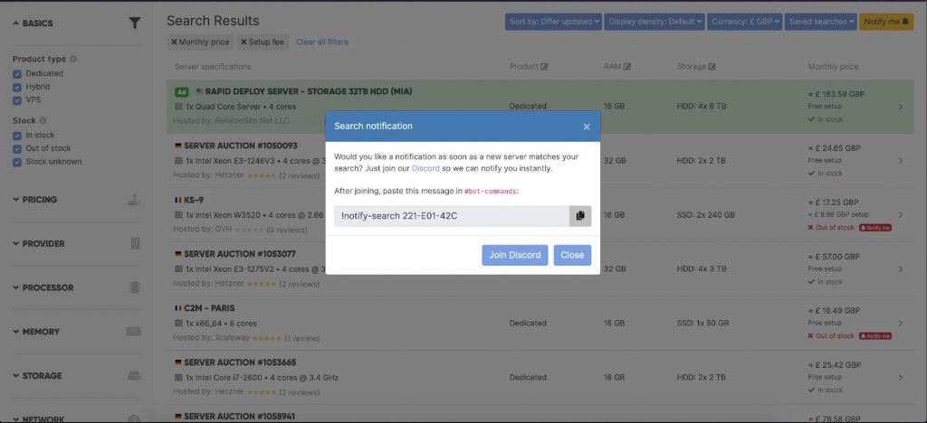Click the Memory section RAM icon

pos(134,332)
